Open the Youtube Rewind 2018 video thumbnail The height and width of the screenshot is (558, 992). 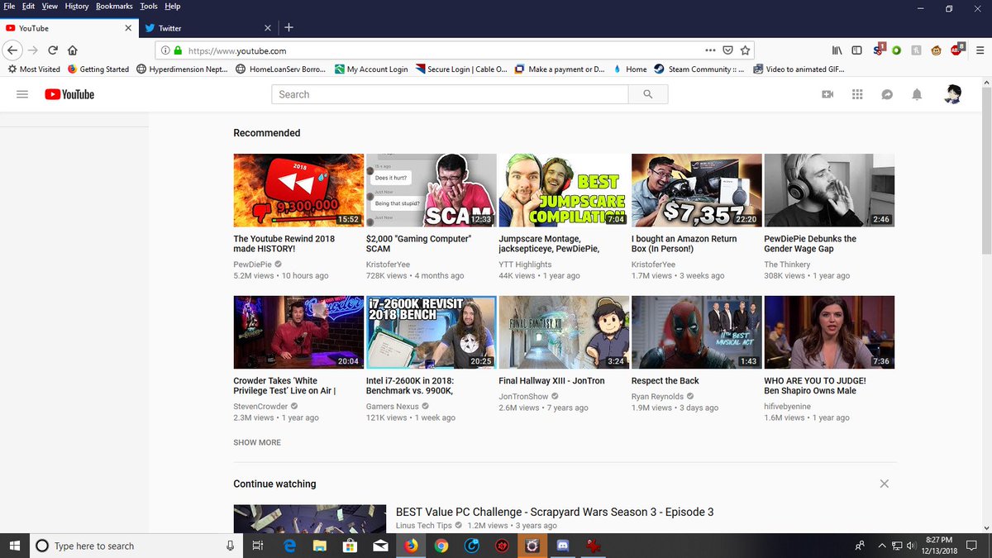click(298, 190)
